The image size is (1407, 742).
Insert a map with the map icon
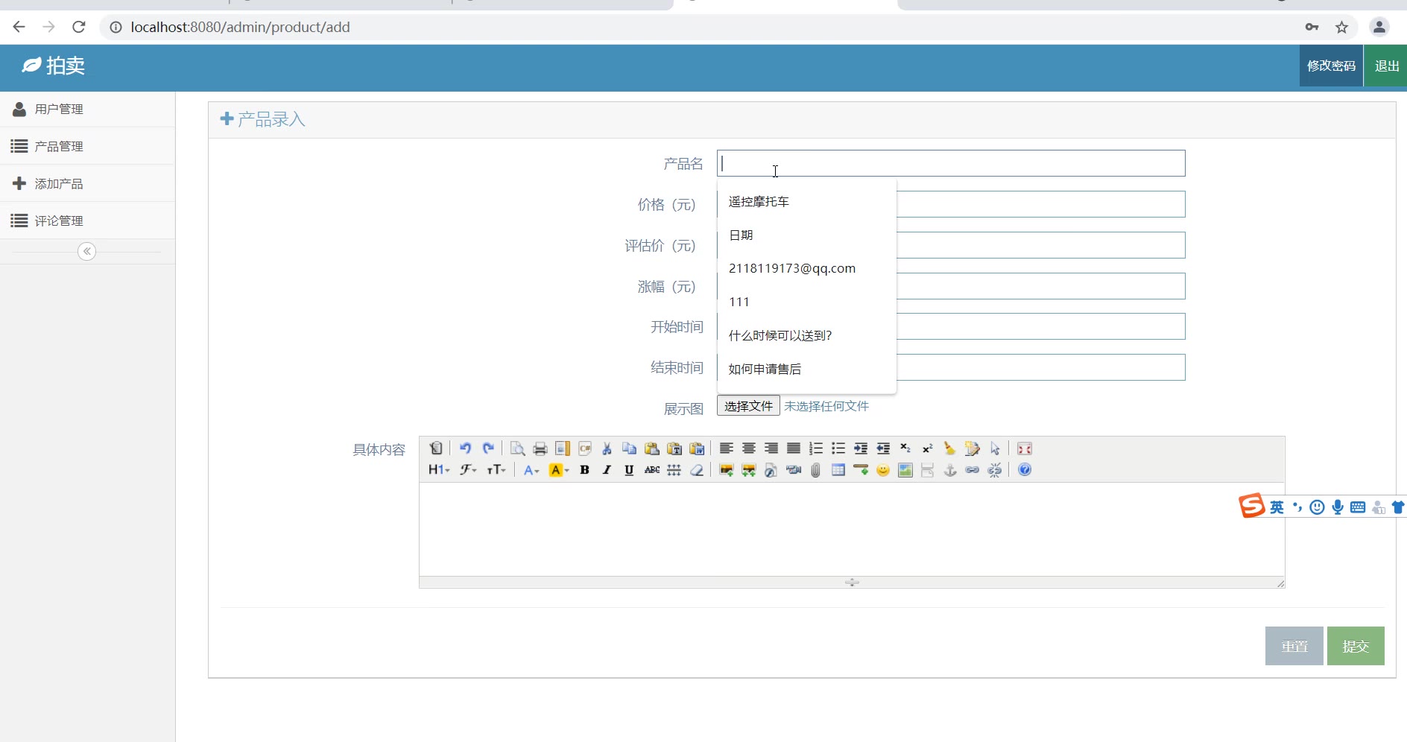click(x=905, y=470)
